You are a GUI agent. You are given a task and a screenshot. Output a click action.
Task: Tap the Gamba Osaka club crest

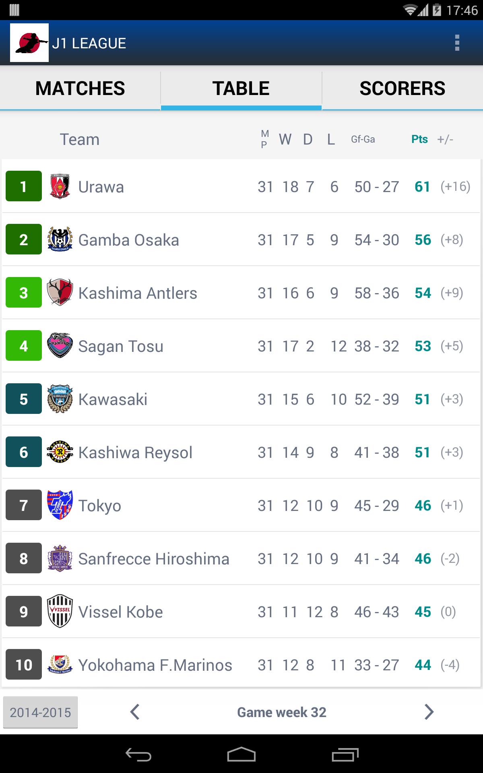pos(60,239)
